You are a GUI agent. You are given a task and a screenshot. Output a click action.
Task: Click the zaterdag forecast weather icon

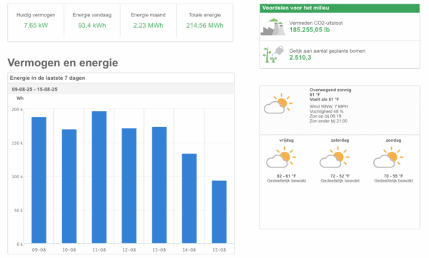[x=335, y=157]
